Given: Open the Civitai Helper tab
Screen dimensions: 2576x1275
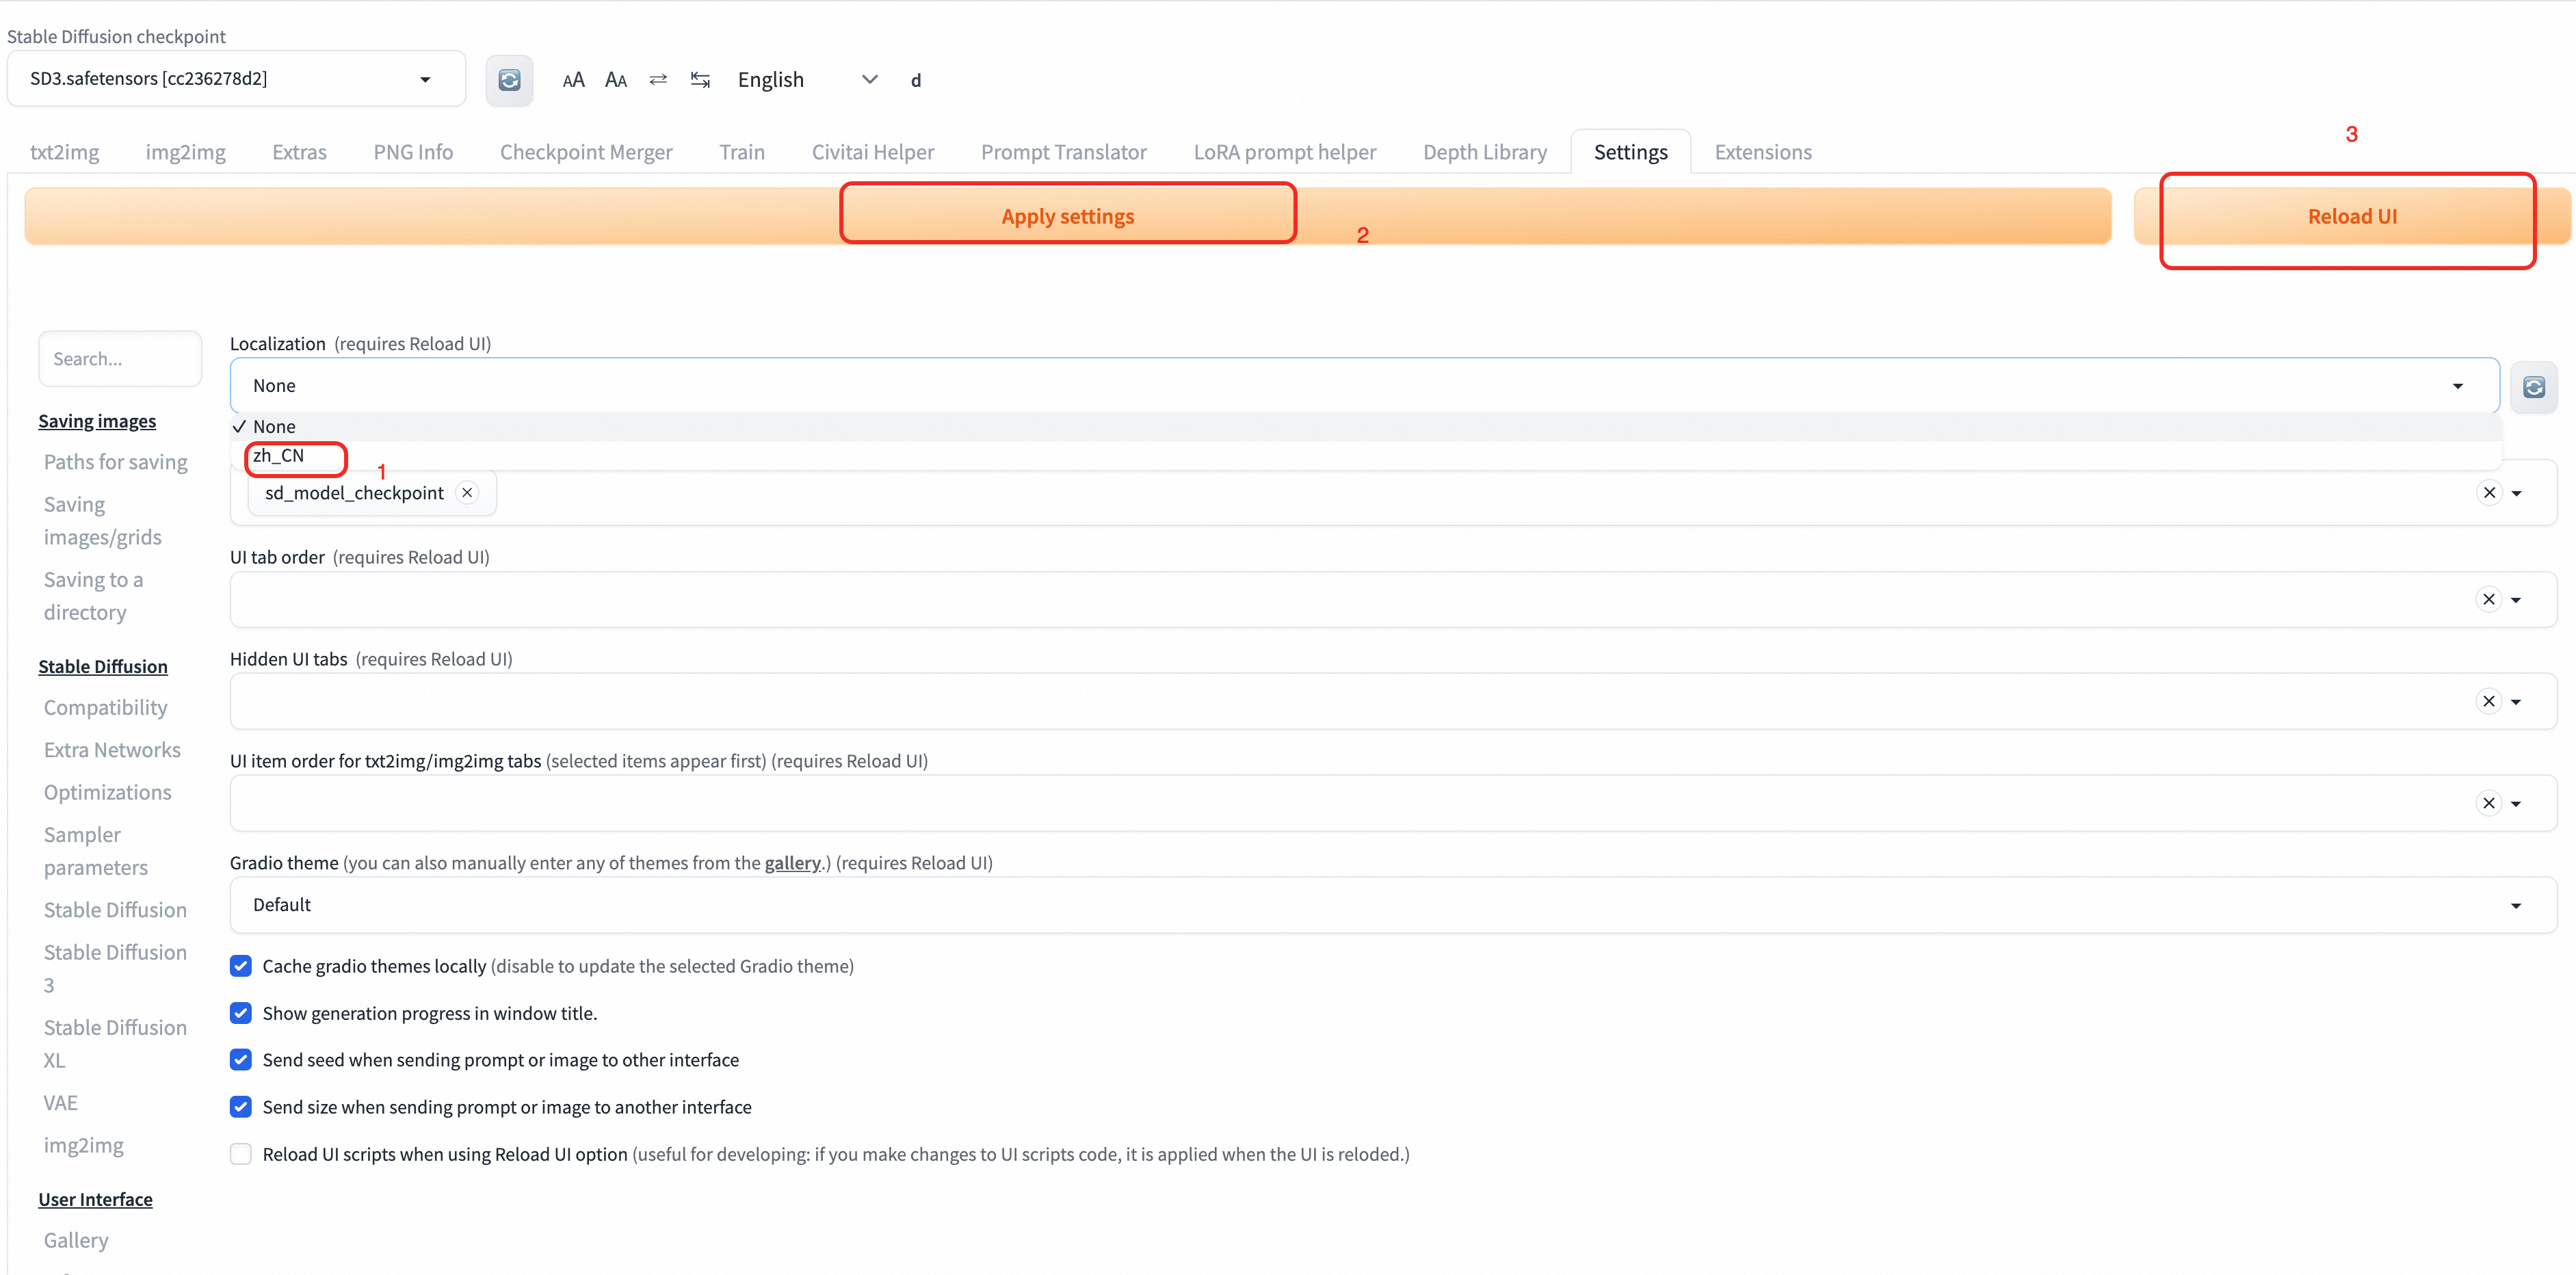Looking at the screenshot, I should tap(873, 152).
